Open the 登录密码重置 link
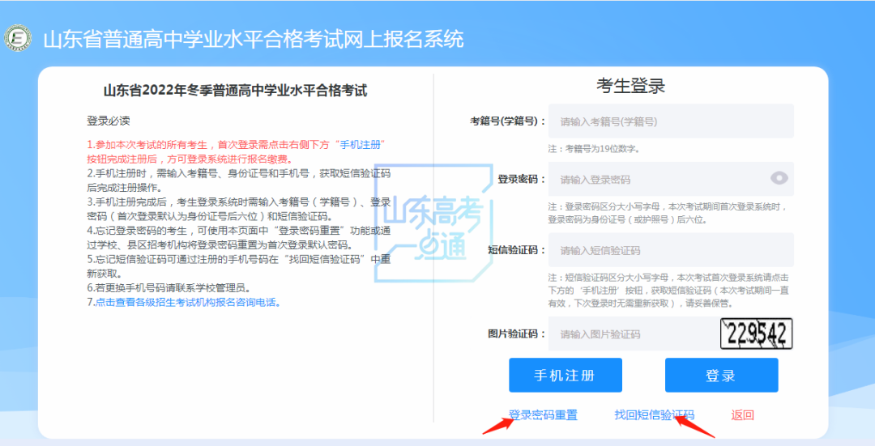Screen dimensions: 875x446 click(x=543, y=414)
